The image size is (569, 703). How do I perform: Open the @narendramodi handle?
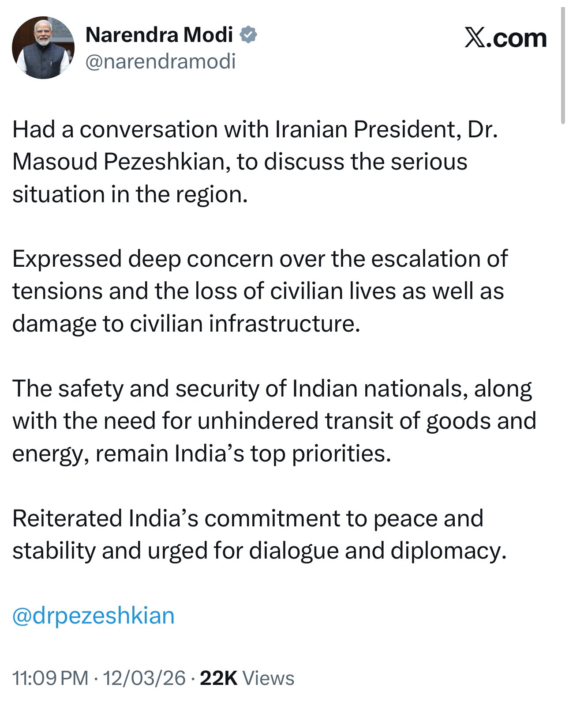(161, 61)
